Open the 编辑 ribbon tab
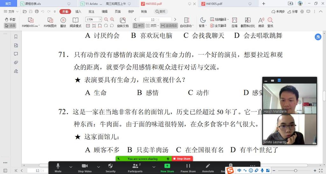 point(104,11)
